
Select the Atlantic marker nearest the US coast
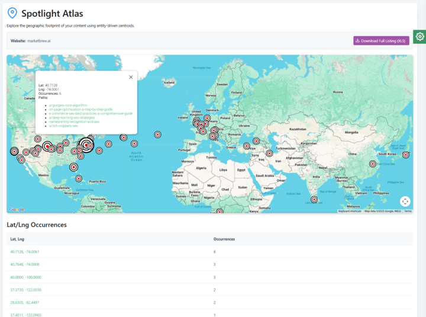(x=99, y=151)
